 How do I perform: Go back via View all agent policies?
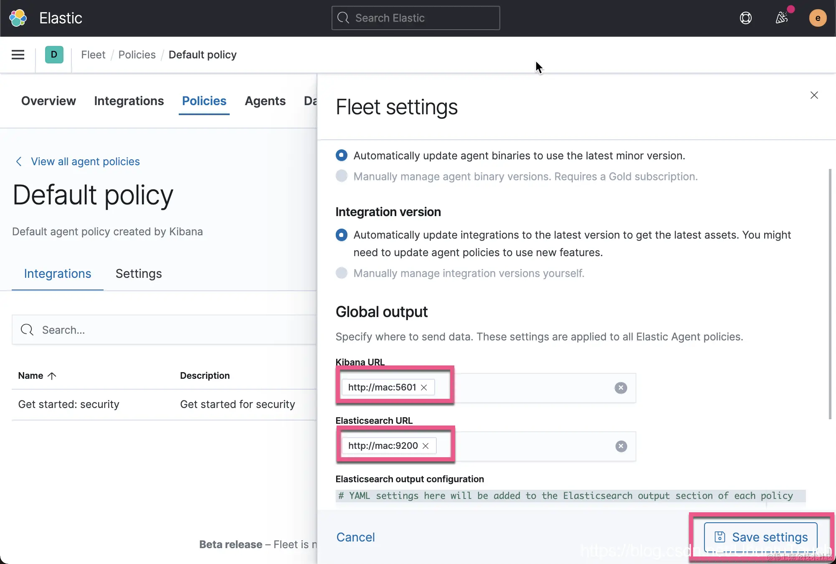click(85, 162)
